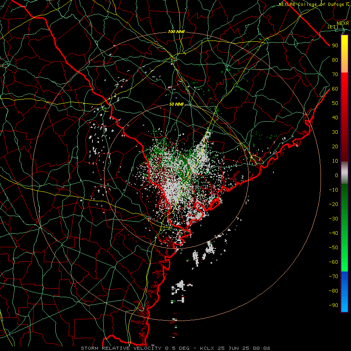Click the -20 value on velocity scale
This screenshot has width=351, height=351.
coord(333,204)
